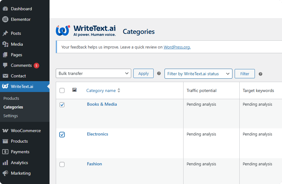Open Products submenu under WriteText.ai

click(x=11, y=98)
